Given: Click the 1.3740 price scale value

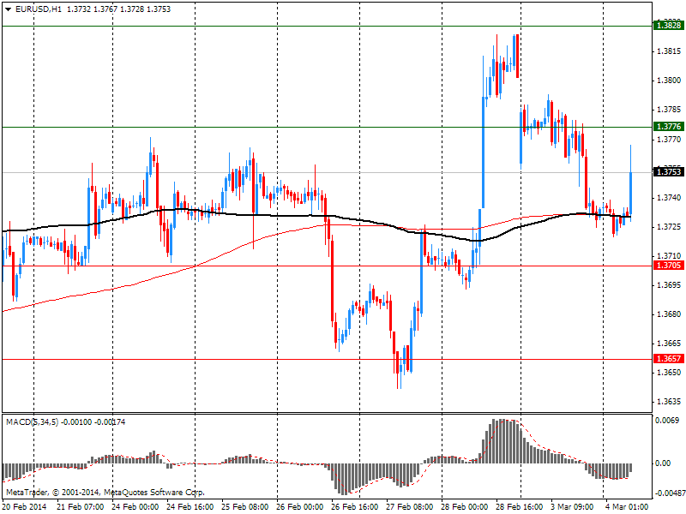Looking at the screenshot, I should click(669, 198).
